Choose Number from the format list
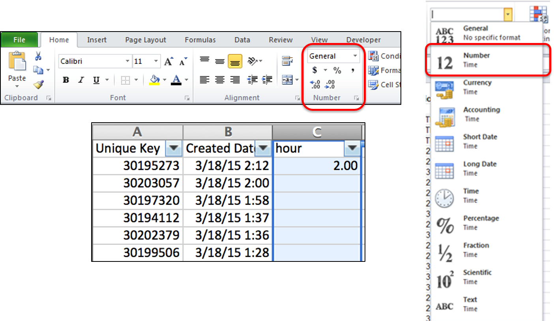Viewport: 554px width, 321px height. pos(488,60)
